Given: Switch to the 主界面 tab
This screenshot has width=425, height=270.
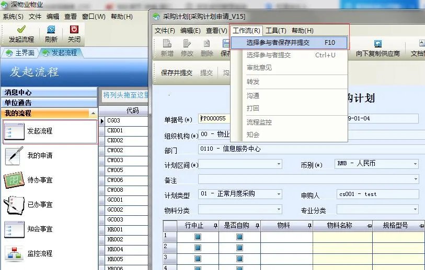Looking at the screenshot, I should (20, 53).
